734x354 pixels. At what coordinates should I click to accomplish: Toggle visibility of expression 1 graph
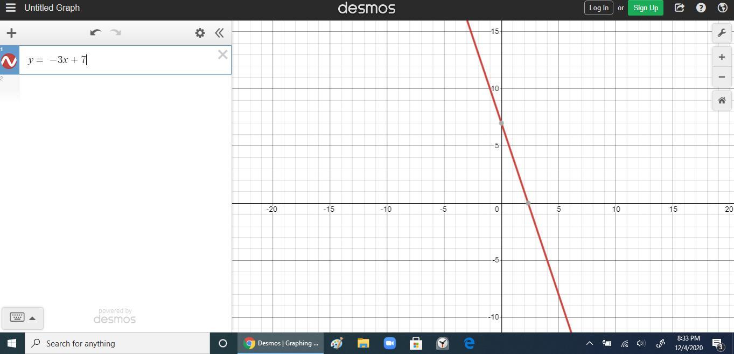pos(9,61)
